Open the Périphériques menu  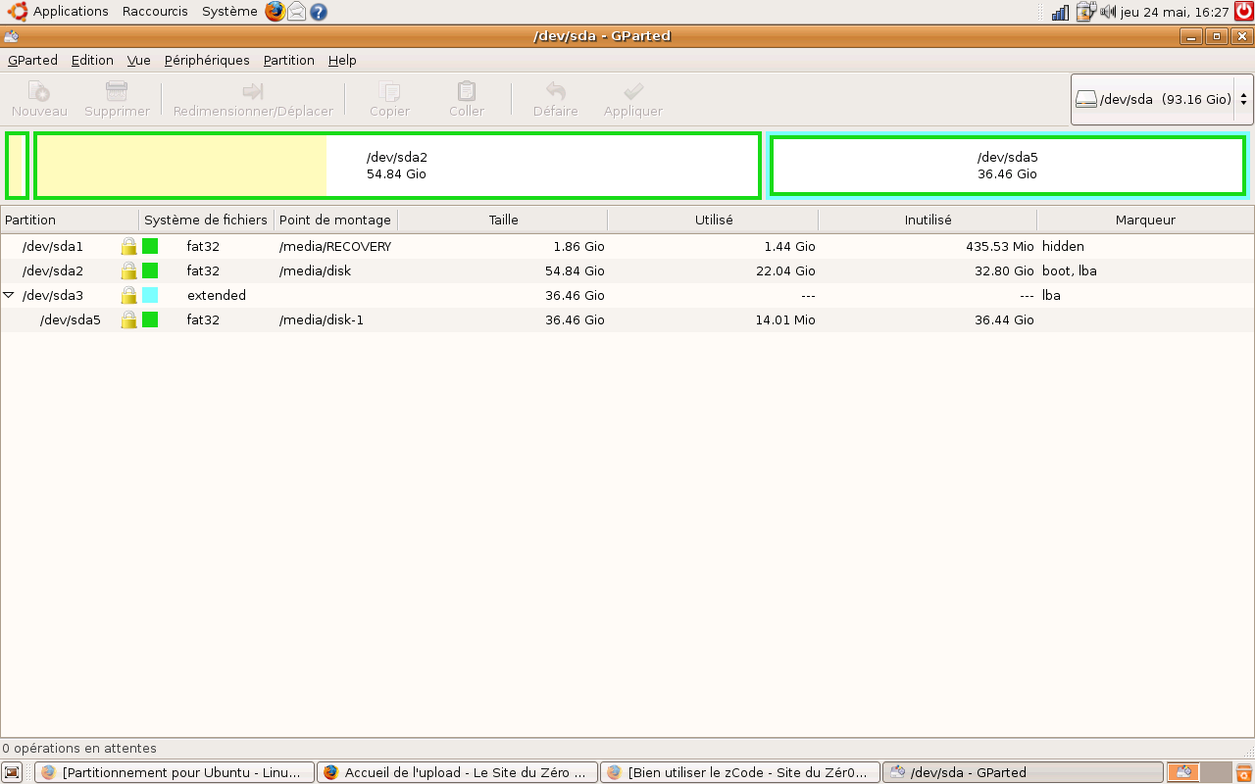coord(207,61)
